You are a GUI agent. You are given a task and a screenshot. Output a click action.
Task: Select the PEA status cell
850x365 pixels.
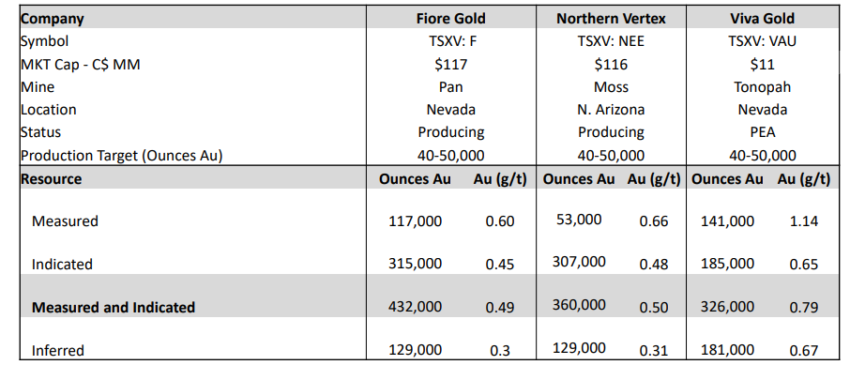click(762, 132)
